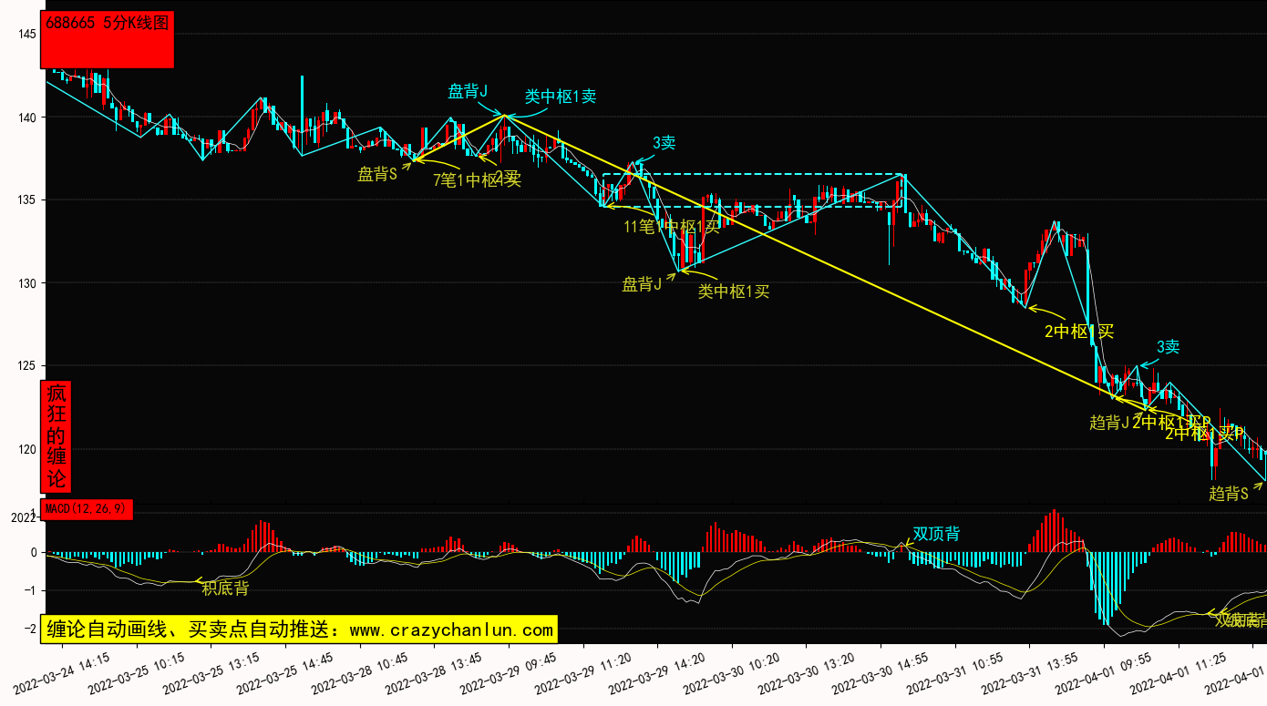Screen dimensions: 1267x706
Task: Click the cyan 盘背J label at the top
Action: pyautogui.click(x=468, y=91)
